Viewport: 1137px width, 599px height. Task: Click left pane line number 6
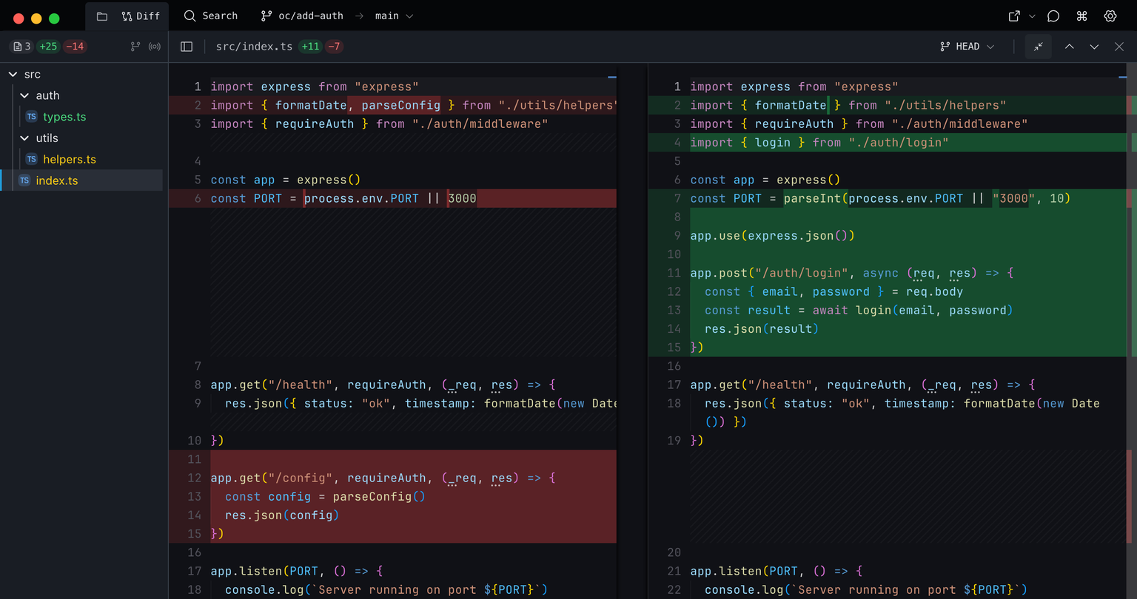click(x=198, y=198)
